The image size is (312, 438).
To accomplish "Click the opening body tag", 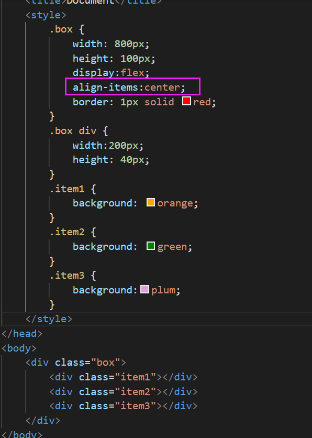I will click(19, 348).
